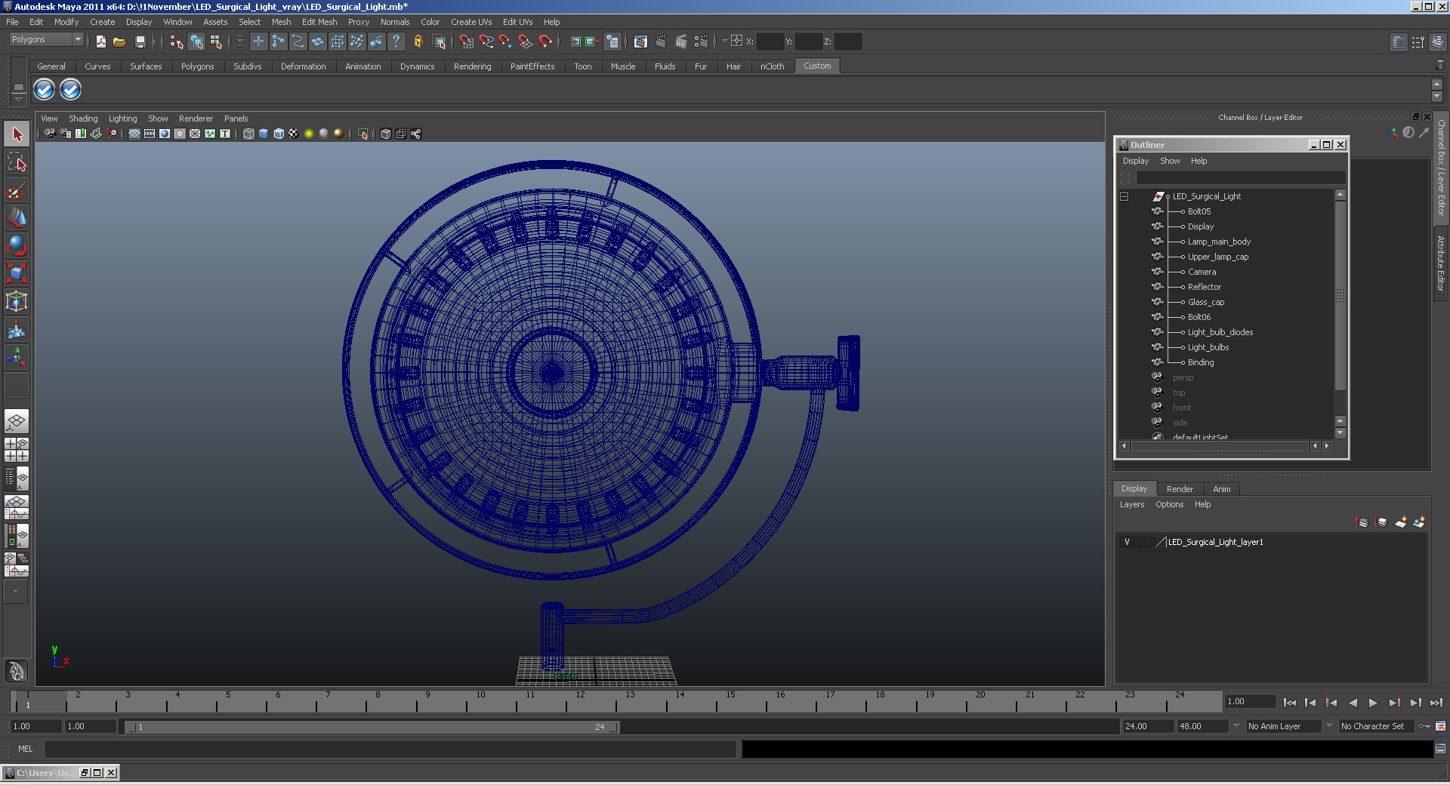Switch to the Rendering shelf tab
This screenshot has height=785, width=1450.
(x=472, y=66)
